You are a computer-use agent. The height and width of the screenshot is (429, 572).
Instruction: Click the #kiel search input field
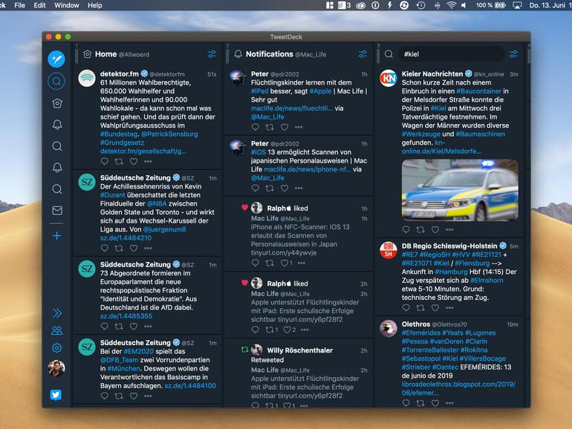(x=451, y=54)
